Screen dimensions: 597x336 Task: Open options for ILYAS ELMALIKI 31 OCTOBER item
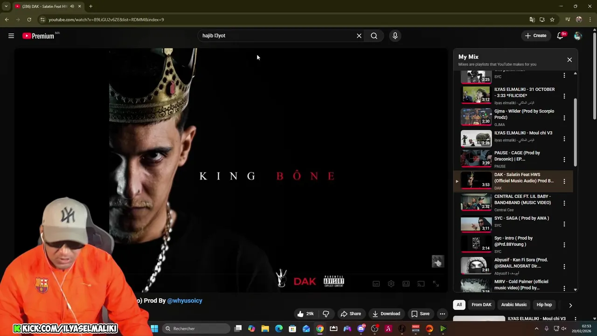point(564,96)
